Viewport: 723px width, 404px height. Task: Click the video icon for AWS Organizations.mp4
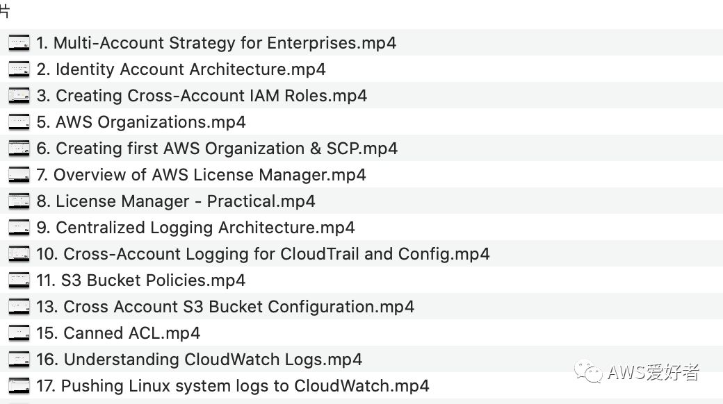pos(19,122)
